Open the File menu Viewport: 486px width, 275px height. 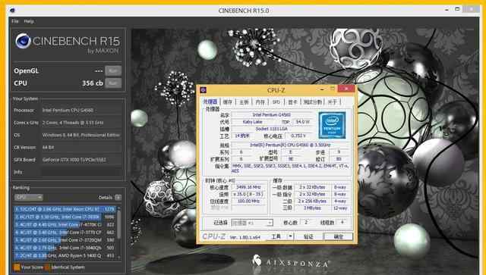tap(15, 21)
